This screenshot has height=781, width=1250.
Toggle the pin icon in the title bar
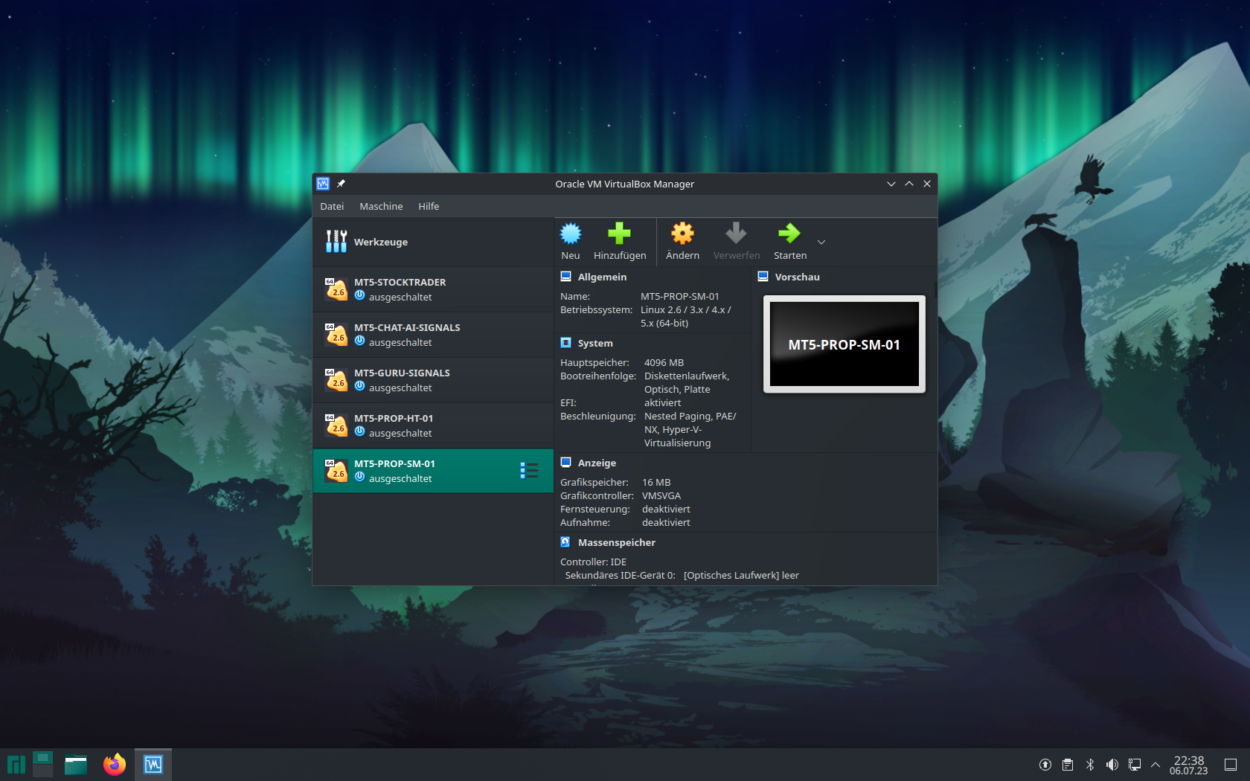pos(342,184)
